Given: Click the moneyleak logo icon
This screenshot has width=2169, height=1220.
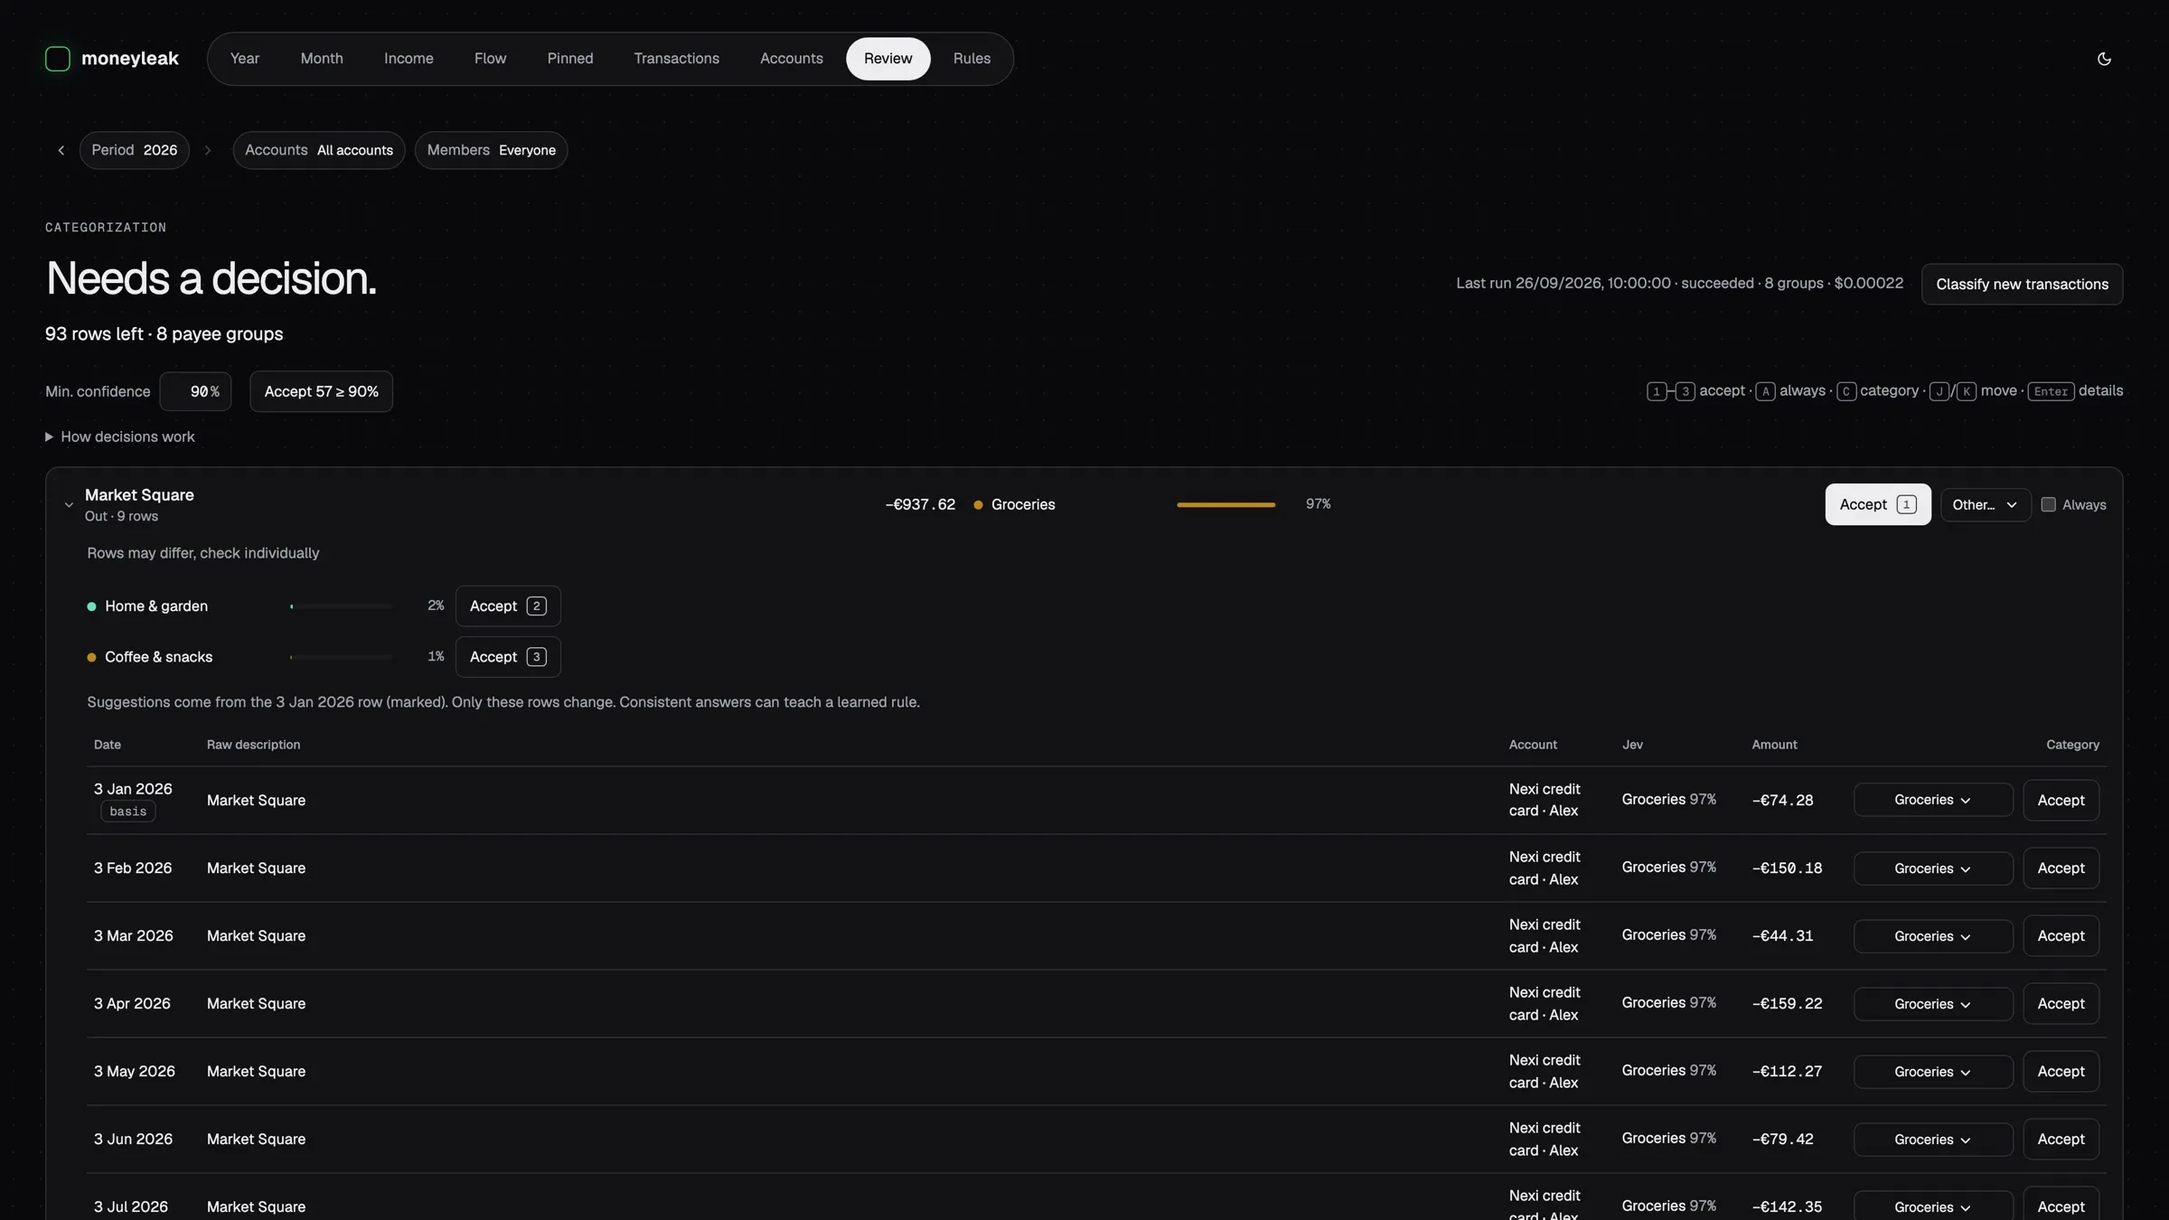Looking at the screenshot, I should click(58, 59).
